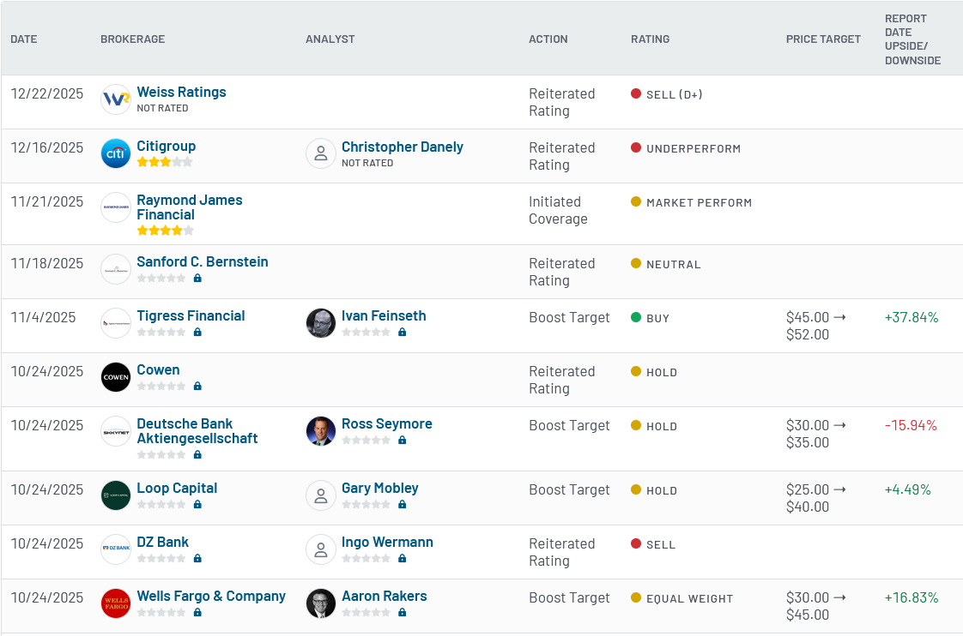
Task: Click Citigroup's three-star rating
Action: pos(165,162)
